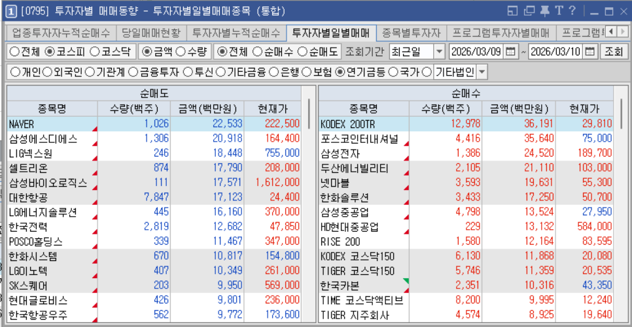Screen dimensions: 632x327
Task: Switch to 종목별투자자 tab
Action: point(411,33)
